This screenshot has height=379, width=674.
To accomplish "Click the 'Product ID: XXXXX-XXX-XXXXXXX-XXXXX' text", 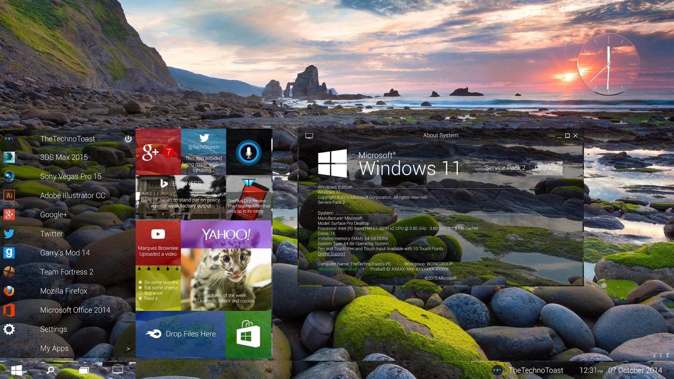I will tap(409, 269).
